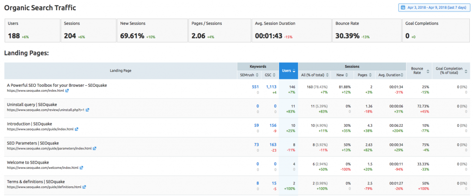Click 'Welcome to SEOquake' row title
Viewport: 473px width, 196px height.
[28, 162]
